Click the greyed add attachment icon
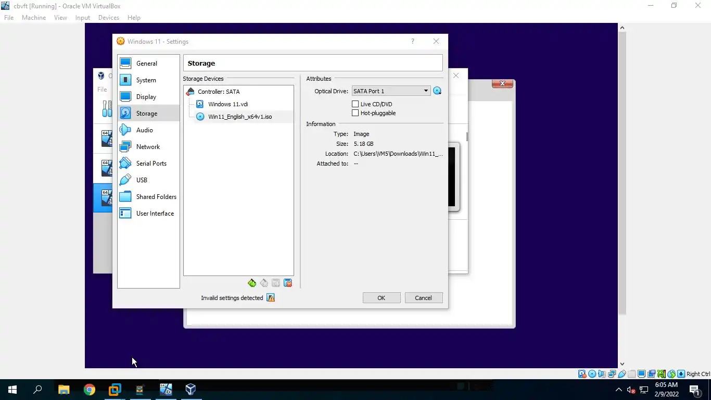 point(276,283)
